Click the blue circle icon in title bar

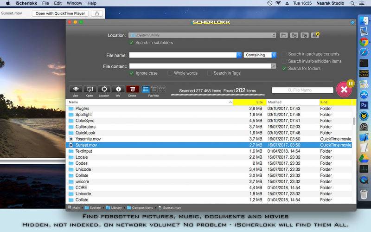[x=352, y=22]
